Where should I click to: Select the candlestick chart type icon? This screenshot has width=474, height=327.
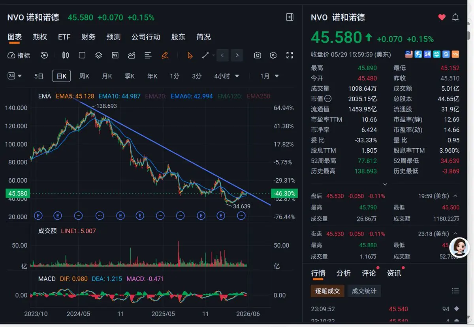click(x=66, y=55)
